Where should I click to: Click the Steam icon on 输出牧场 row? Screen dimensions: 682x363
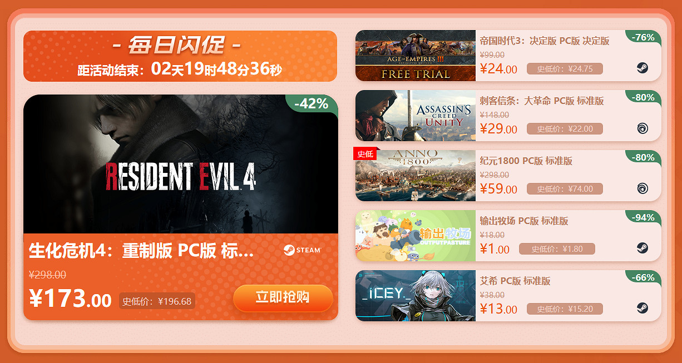tap(642, 248)
